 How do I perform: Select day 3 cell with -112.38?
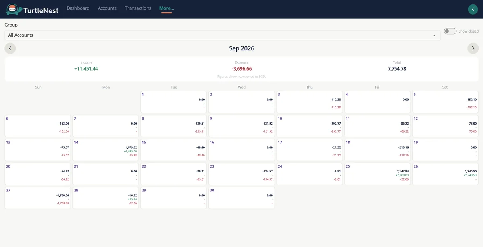click(x=309, y=102)
